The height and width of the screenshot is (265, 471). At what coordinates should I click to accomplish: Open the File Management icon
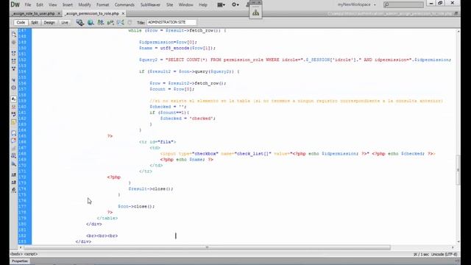coord(101,23)
